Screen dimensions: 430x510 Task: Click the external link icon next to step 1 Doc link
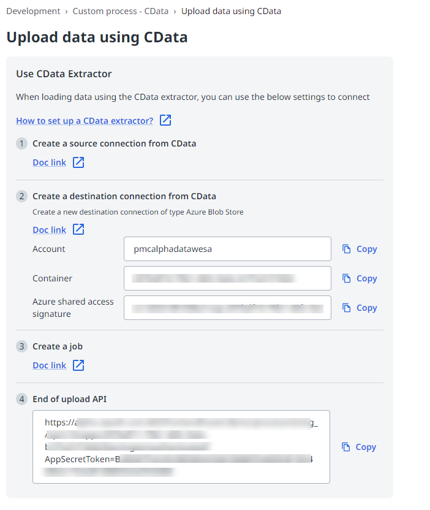click(78, 162)
